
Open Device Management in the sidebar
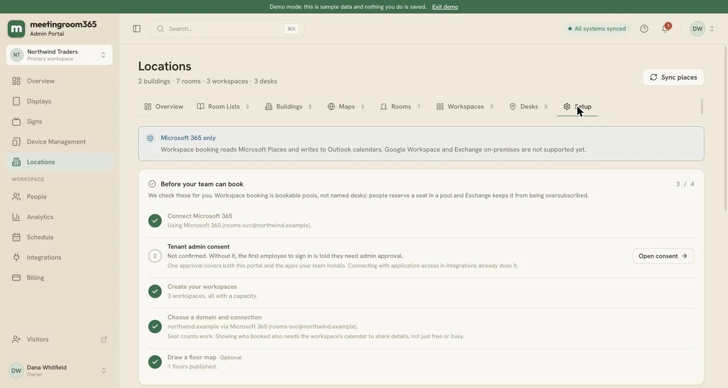(x=60, y=142)
